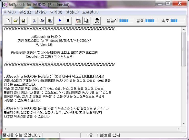Start reading with the blue Play button
This screenshot has height=140, width=189.
point(60,20)
